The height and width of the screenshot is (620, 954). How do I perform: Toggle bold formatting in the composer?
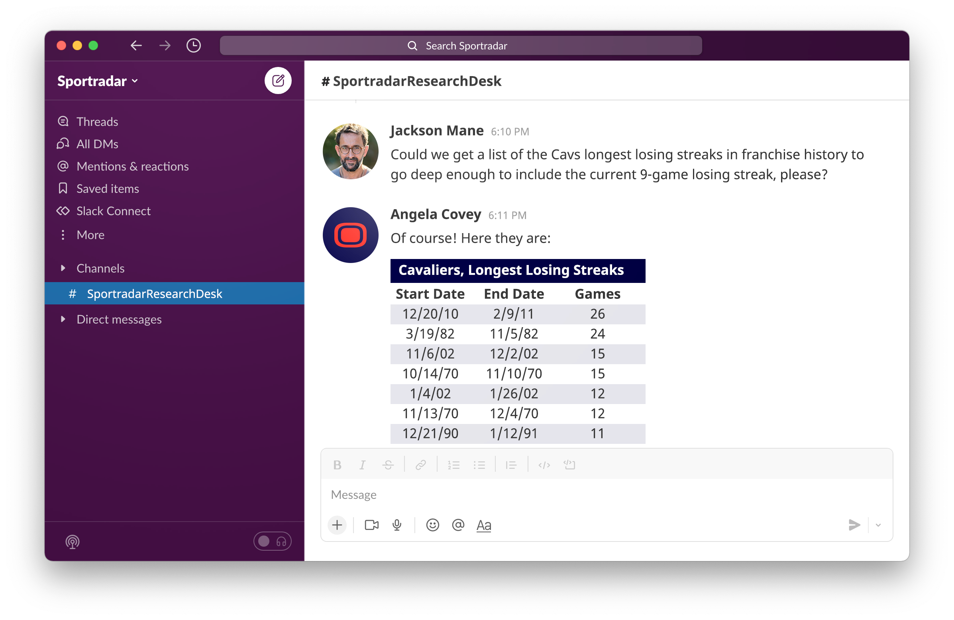click(x=337, y=465)
